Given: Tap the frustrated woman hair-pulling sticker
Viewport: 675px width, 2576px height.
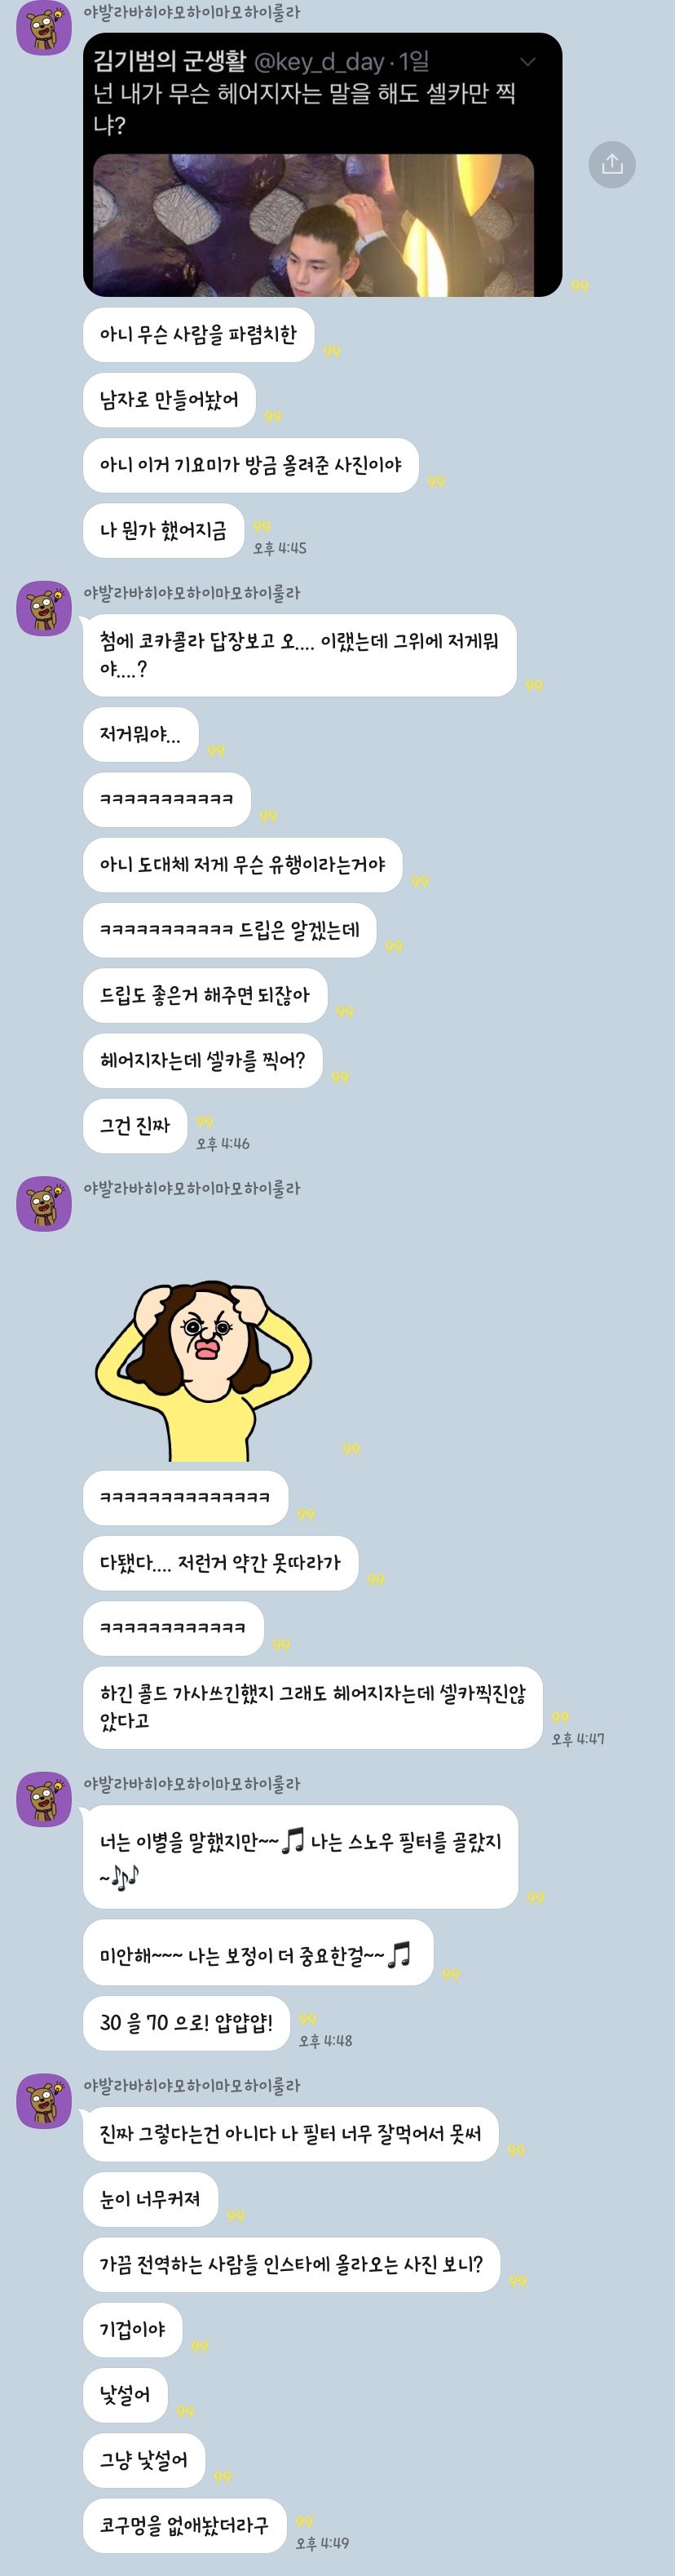Looking at the screenshot, I should click(x=204, y=1370).
